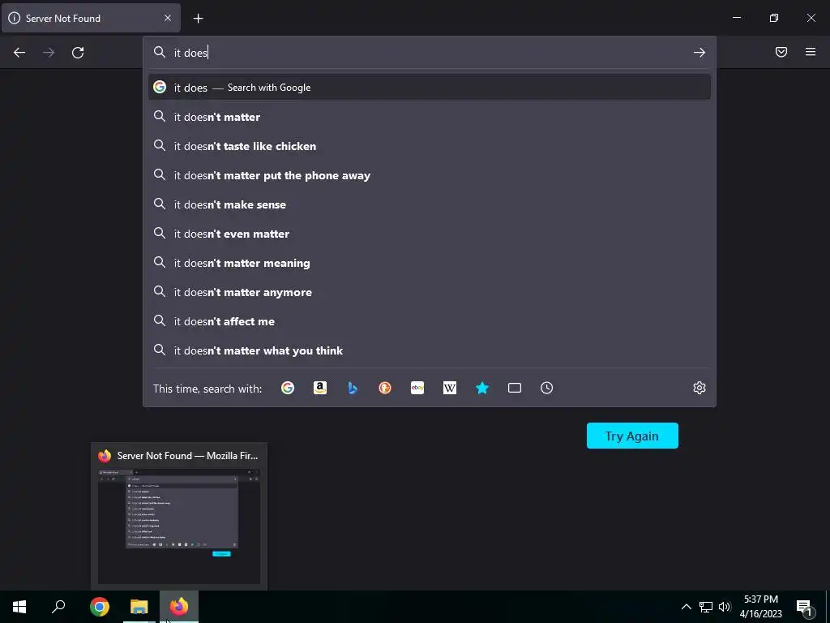This screenshot has width=830, height=623.
Task: Open the volume control tray icon
Action: pyautogui.click(x=725, y=607)
